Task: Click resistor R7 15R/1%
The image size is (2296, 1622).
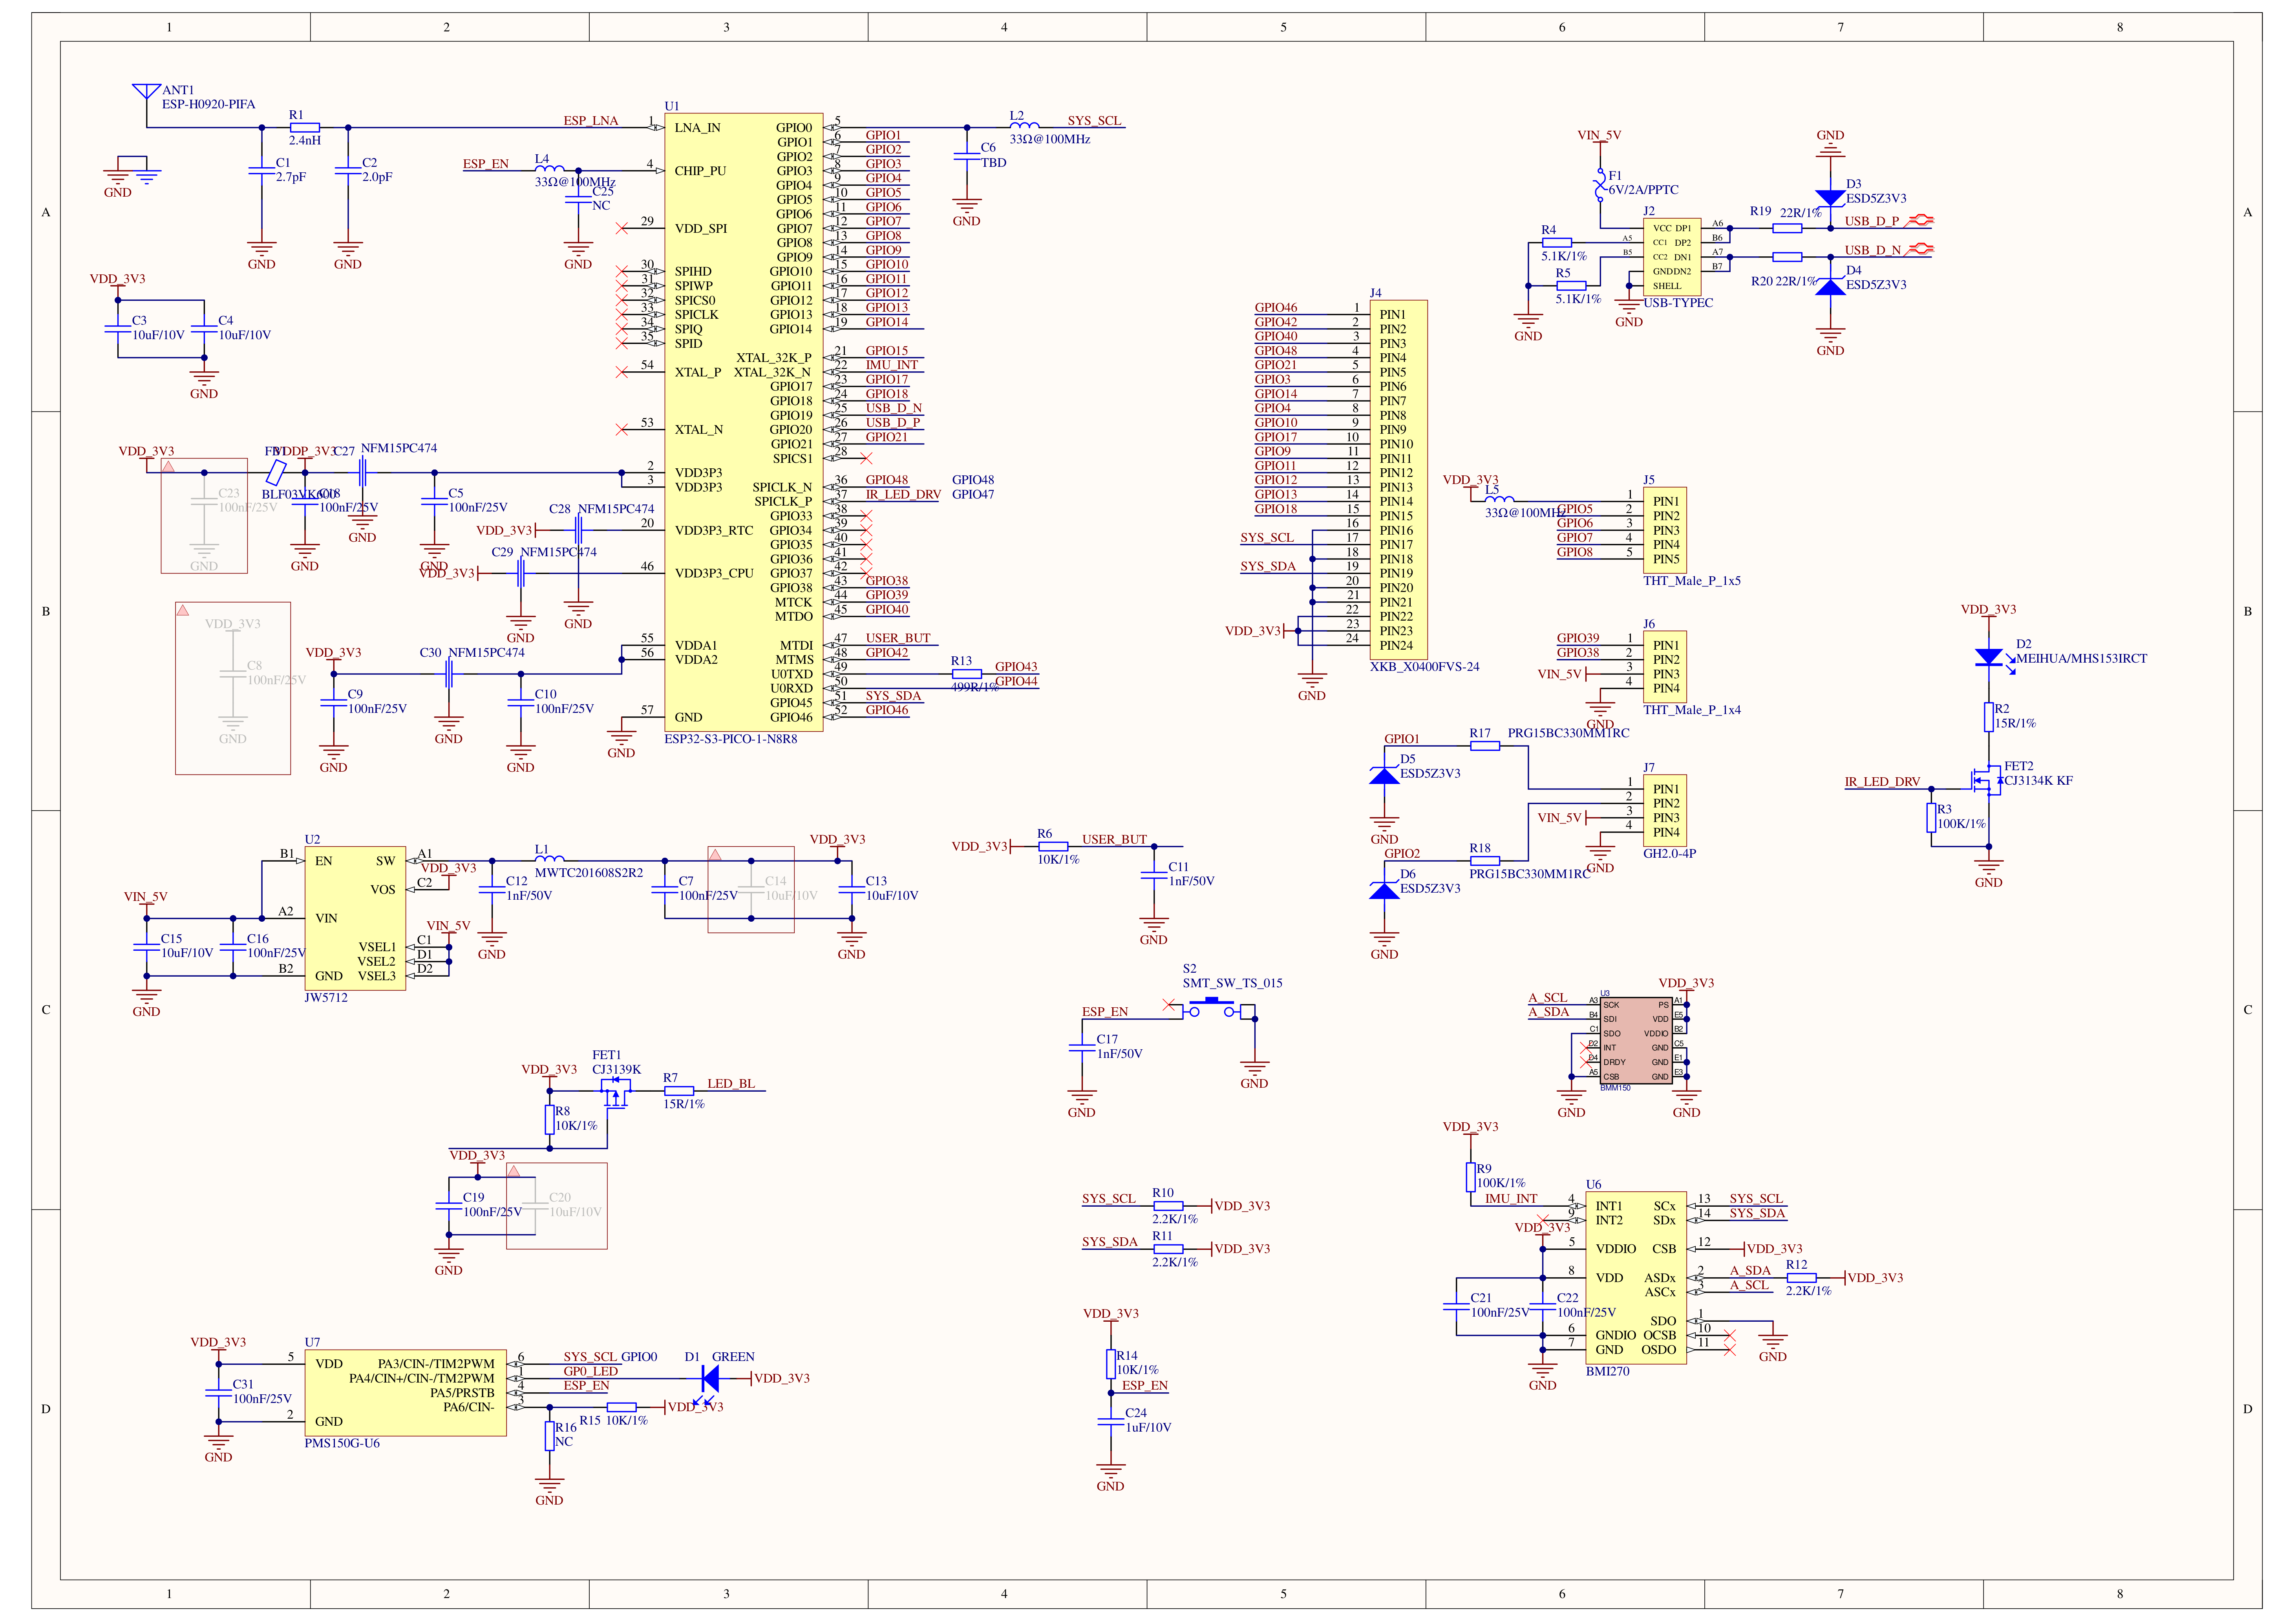Action: pyautogui.click(x=678, y=1091)
